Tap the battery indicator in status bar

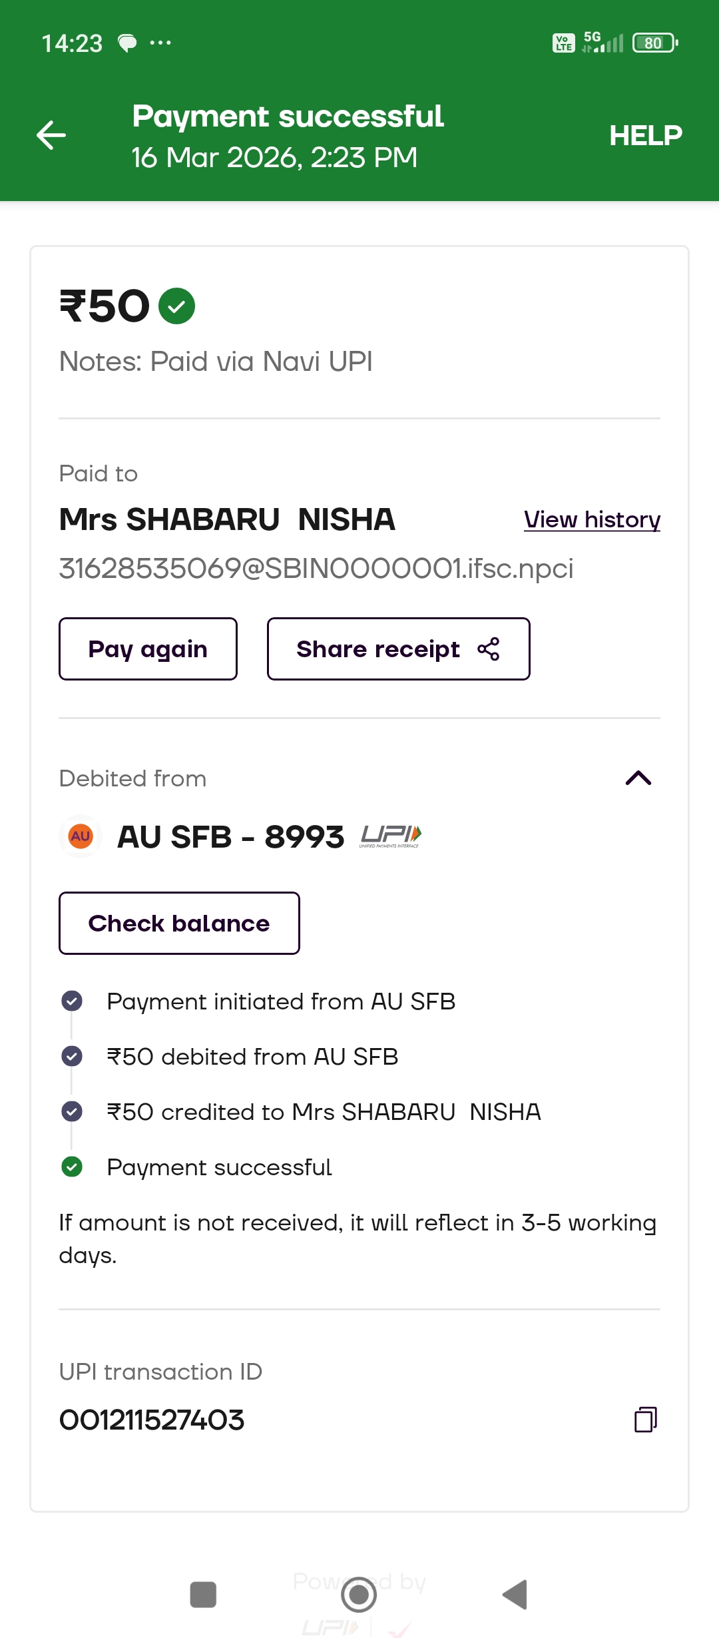[x=655, y=43]
